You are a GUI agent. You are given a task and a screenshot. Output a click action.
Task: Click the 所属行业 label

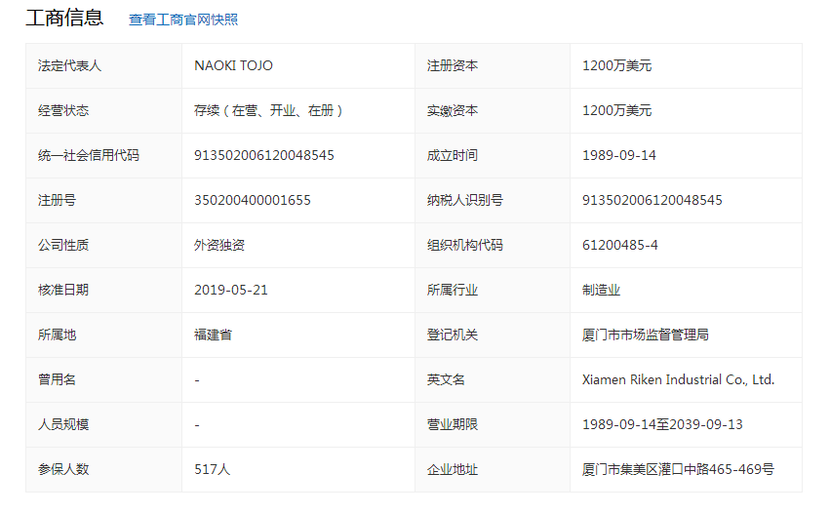point(453,290)
